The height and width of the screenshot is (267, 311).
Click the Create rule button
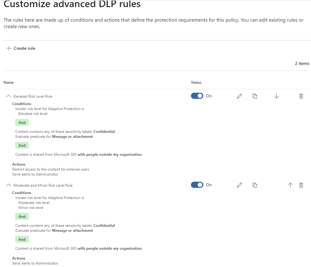tap(24, 48)
